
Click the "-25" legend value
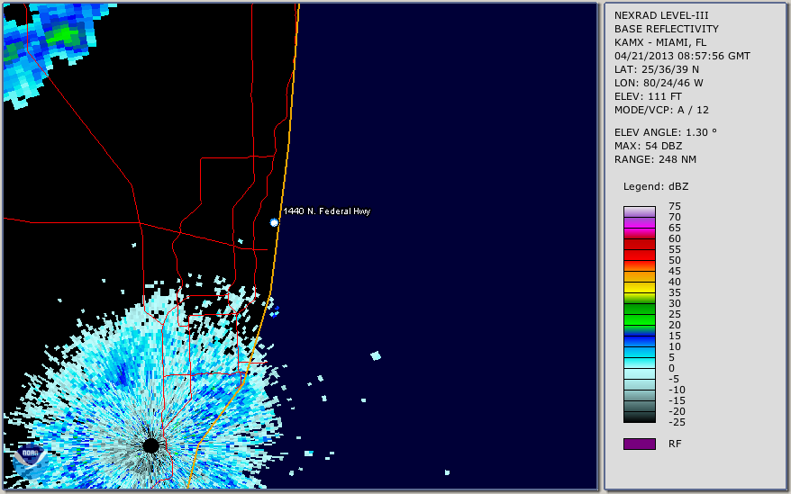[x=677, y=422]
